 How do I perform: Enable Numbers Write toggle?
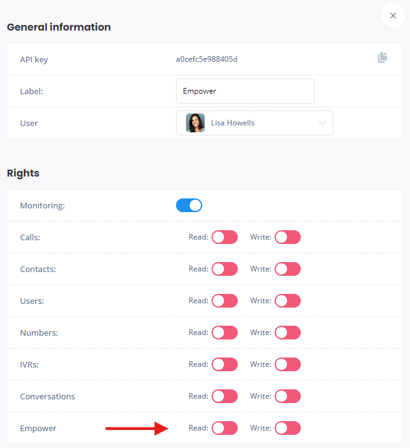pyautogui.click(x=288, y=333)
